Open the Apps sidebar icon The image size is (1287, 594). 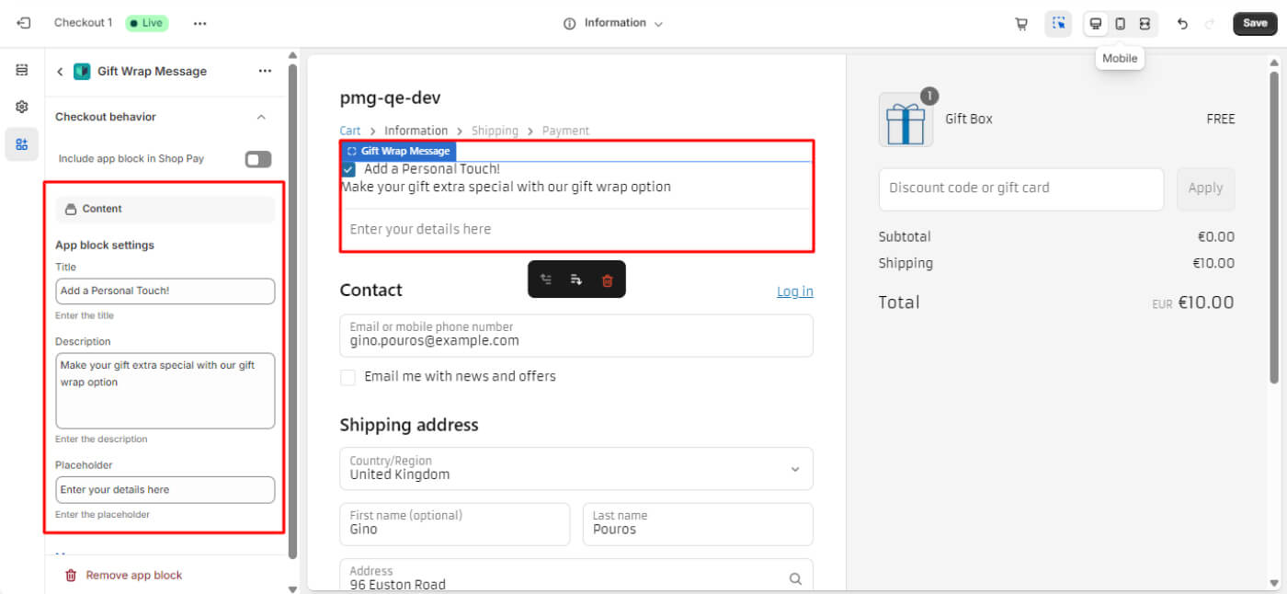(22, 144)
